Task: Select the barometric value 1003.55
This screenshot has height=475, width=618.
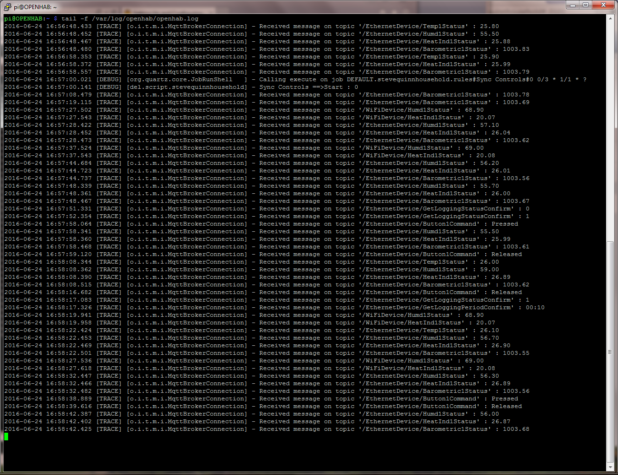Action: [x=516, y=353]
